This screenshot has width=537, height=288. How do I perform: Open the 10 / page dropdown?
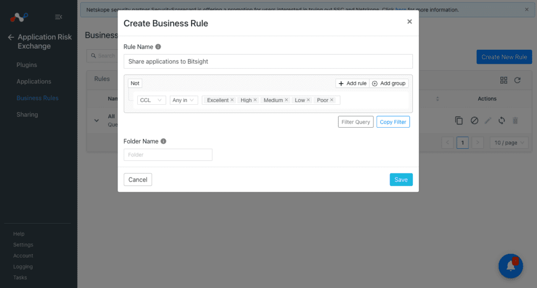point(509,142)
